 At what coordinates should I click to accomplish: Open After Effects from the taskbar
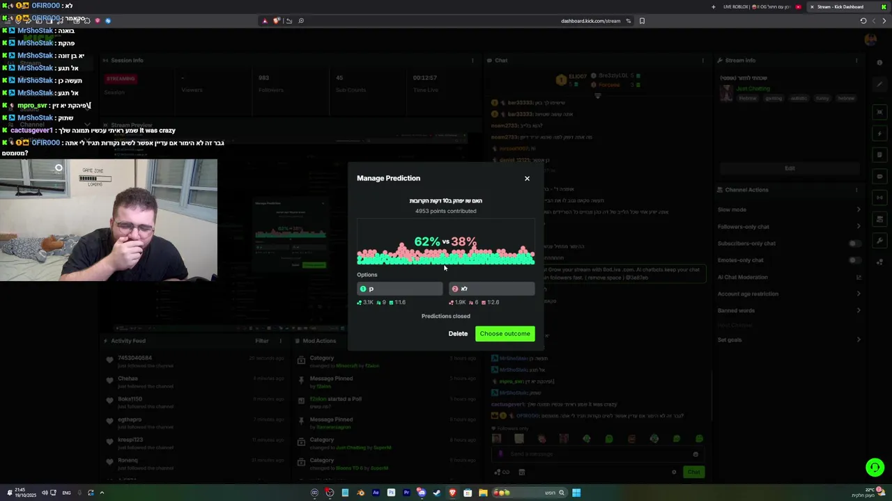click(376, 493)
